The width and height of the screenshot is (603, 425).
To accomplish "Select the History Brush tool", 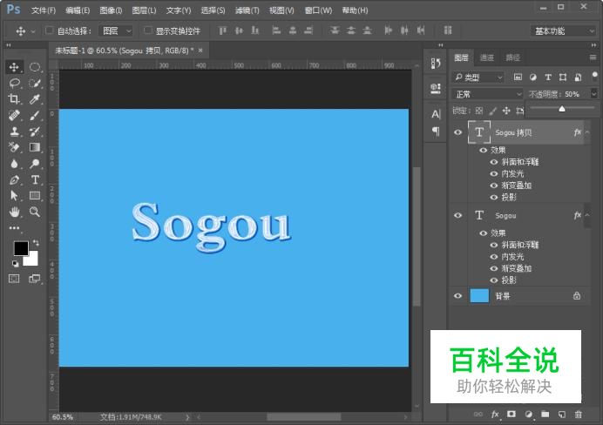I will 35,132.
